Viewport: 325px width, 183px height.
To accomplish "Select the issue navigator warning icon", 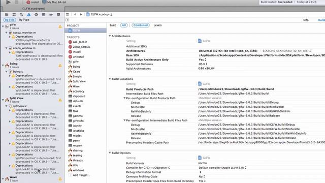I will tap(29, 14).
